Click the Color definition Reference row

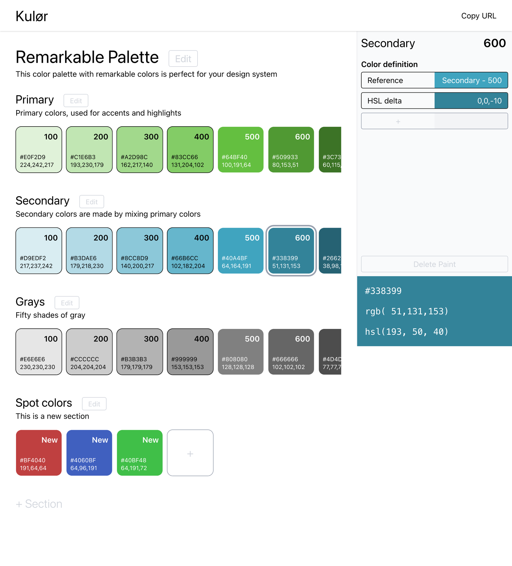tap(398, 80)
